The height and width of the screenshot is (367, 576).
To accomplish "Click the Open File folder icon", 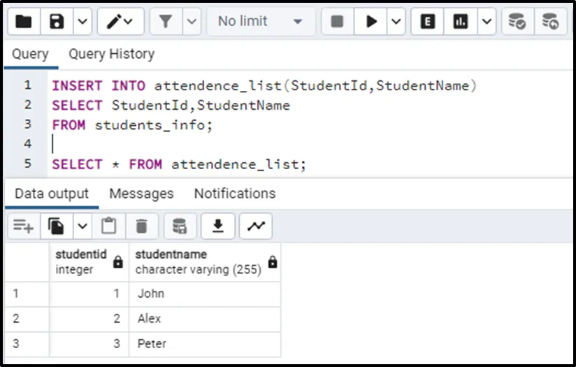I will 23,22.
